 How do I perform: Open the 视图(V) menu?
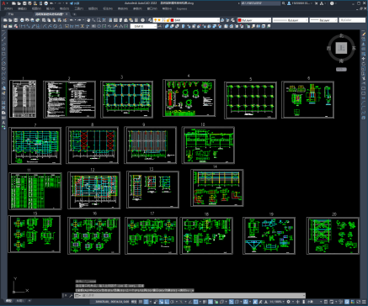pyautogui.click(x=36, y=8)
